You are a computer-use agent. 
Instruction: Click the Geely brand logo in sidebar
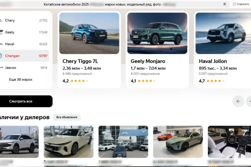click(x=1, y=32)
